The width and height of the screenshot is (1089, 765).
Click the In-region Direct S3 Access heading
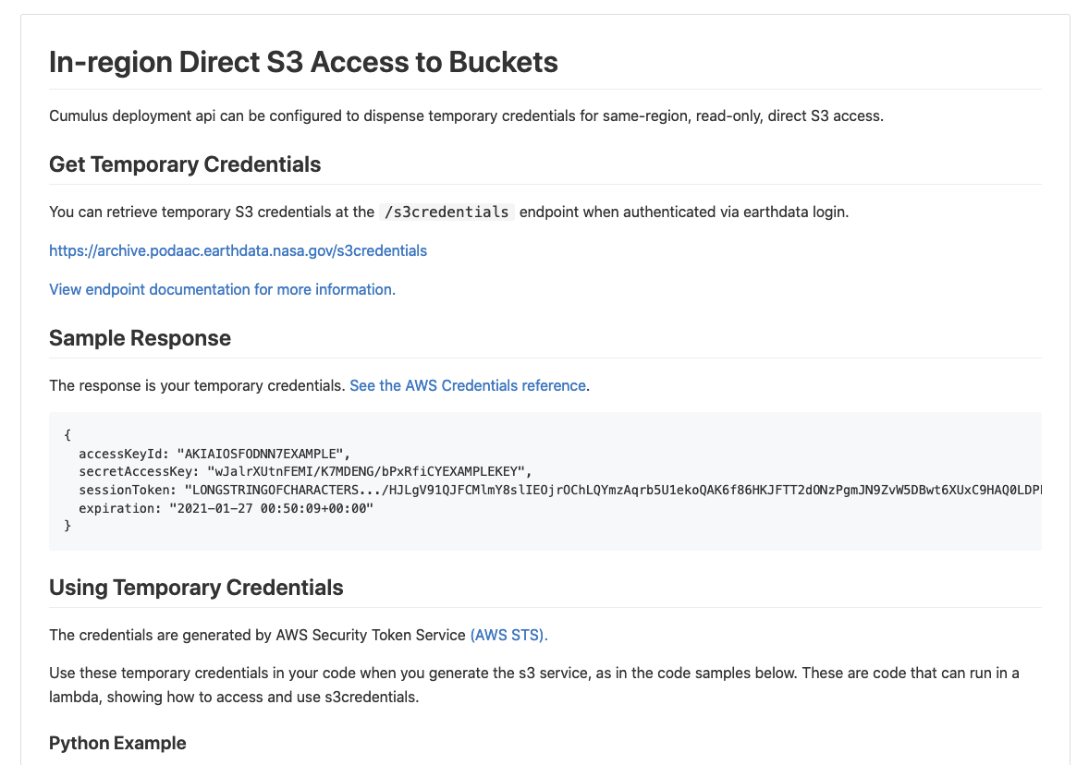pos(303,62)
